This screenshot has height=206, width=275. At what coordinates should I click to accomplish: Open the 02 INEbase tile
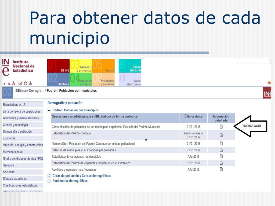point(58,79)
